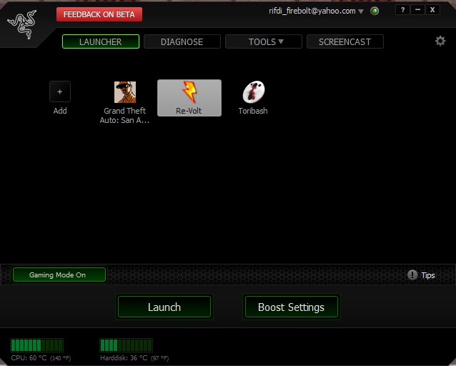This screenshot has width=456, height=366.
Task: Open Boost Settings
Action: click(x=292, y=307)
